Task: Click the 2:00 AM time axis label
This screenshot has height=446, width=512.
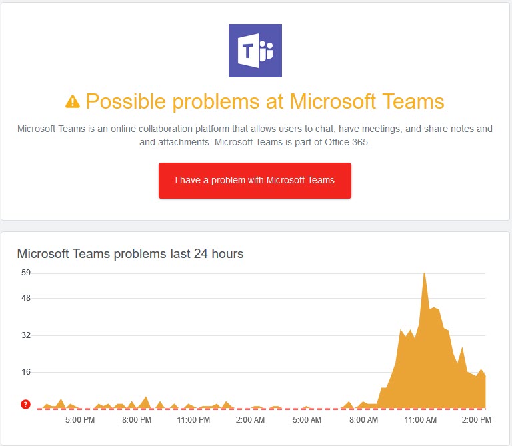Action: tap(251, 420)
